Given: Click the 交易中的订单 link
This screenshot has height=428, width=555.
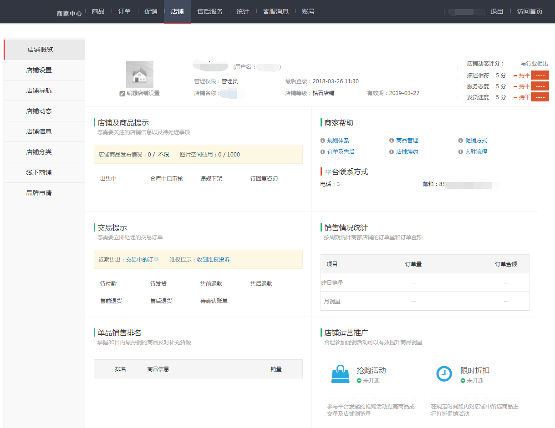Looking at the screenshot, I should pyautogui.click(x=142, y=260).
